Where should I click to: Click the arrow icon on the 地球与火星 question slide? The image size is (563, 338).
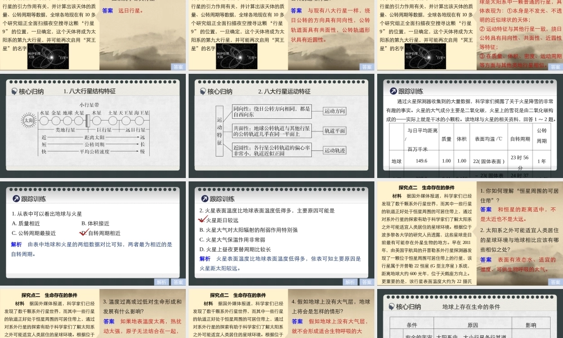click(x=16, y=199)
